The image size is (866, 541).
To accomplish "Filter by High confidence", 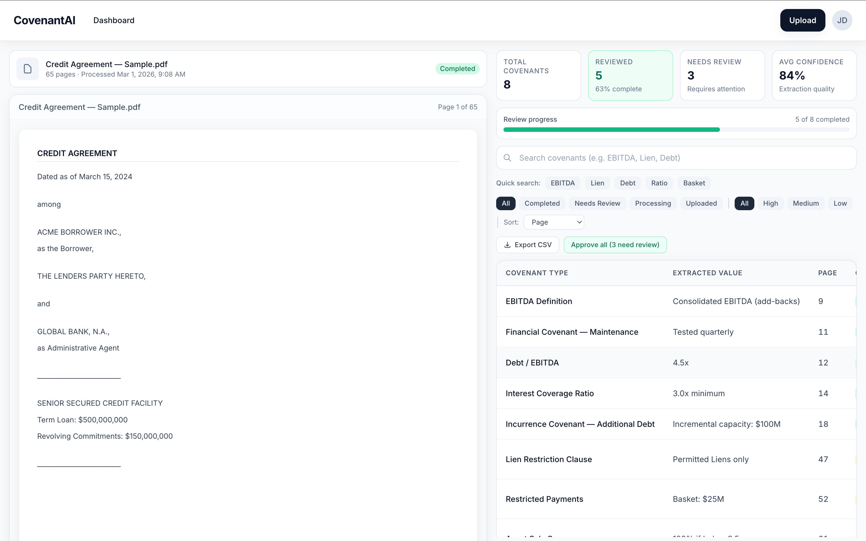I will click(770, 203).
